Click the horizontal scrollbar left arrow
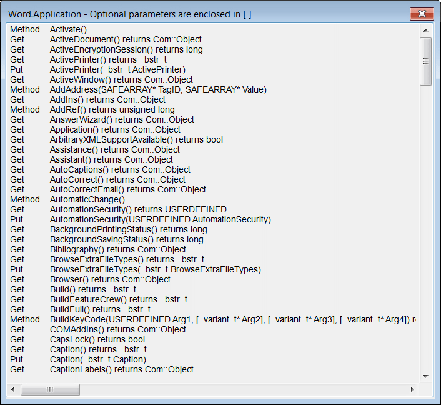The height and width of the screenshot is (405, 441). (x=13, y=389)
